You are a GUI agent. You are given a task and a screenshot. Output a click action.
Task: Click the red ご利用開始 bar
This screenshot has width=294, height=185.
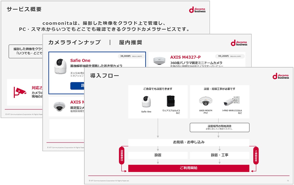189,168
